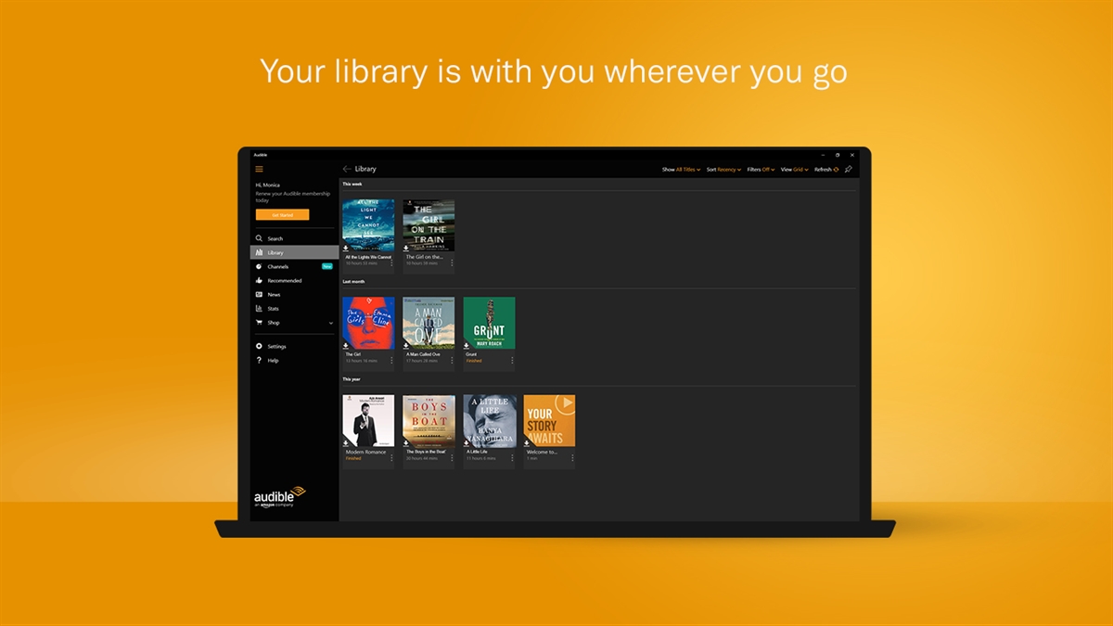
Task: Download The Girls audiobook
Action: tap(346, 346)
